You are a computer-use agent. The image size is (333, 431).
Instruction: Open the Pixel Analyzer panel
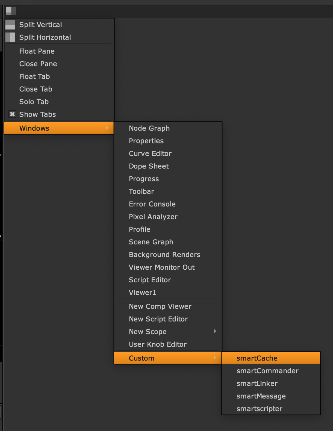153,217
